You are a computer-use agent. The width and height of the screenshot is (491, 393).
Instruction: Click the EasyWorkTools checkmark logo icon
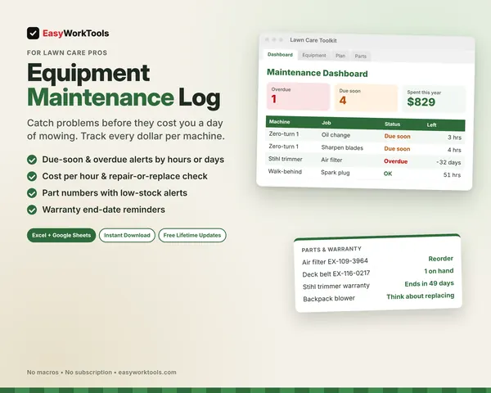pos(33,34)
